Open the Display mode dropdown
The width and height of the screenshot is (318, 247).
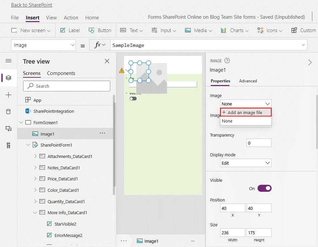coord(246,163)
